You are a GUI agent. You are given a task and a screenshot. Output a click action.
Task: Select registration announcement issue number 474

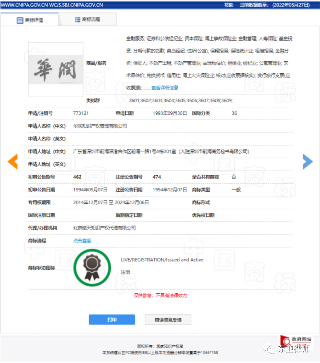[x=157, y=177]
